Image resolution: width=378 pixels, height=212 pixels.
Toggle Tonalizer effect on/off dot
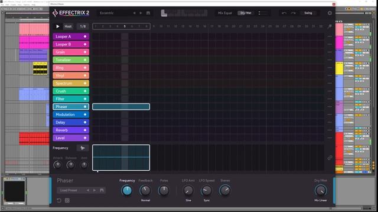(x=85, y=60)
